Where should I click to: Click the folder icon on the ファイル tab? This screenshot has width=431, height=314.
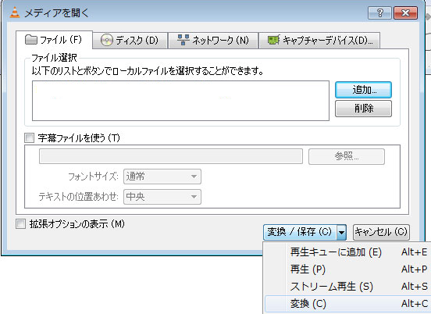(x=30, y=40)
